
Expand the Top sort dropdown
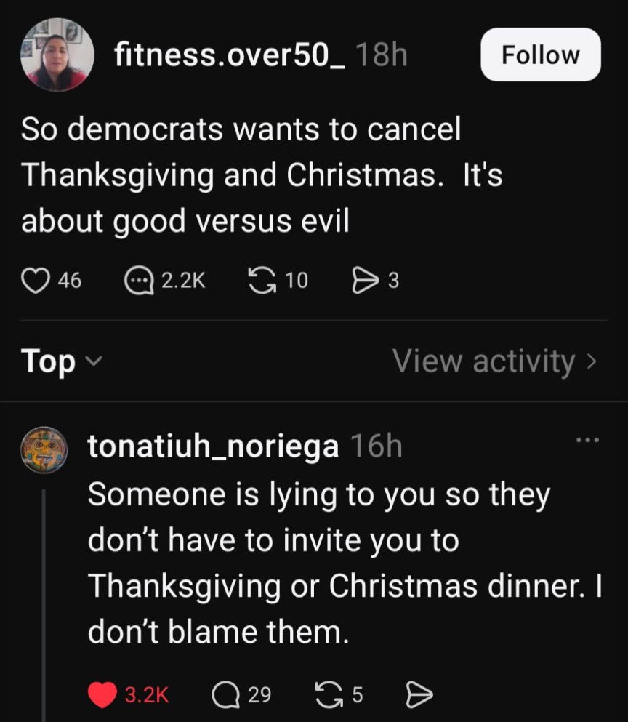61,361
